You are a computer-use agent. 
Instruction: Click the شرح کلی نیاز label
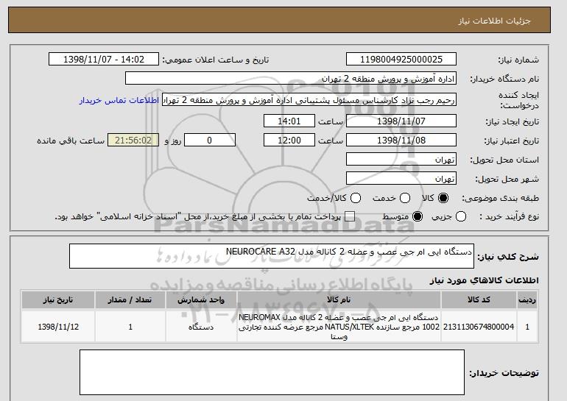point(508,257)
